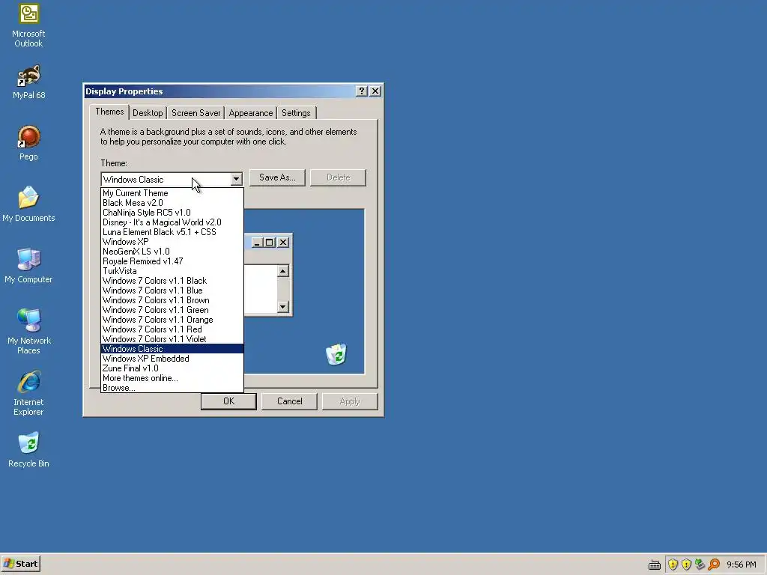Select the MyPal 68 desktop shortcut
This screenshot has height=575, width=767.
pyautogui.click(x=28, y=82)
